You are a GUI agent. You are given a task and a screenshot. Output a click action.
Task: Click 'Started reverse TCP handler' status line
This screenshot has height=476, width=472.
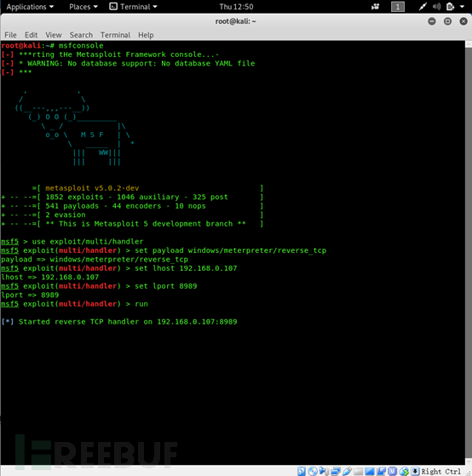pos(119,322)
